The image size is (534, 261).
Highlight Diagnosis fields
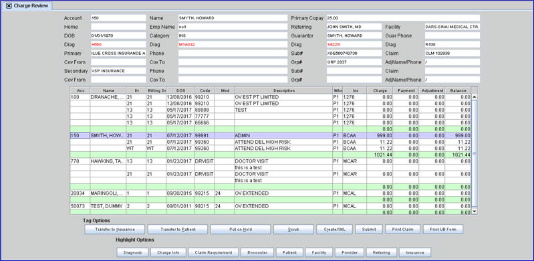click(x=133, y=252)
